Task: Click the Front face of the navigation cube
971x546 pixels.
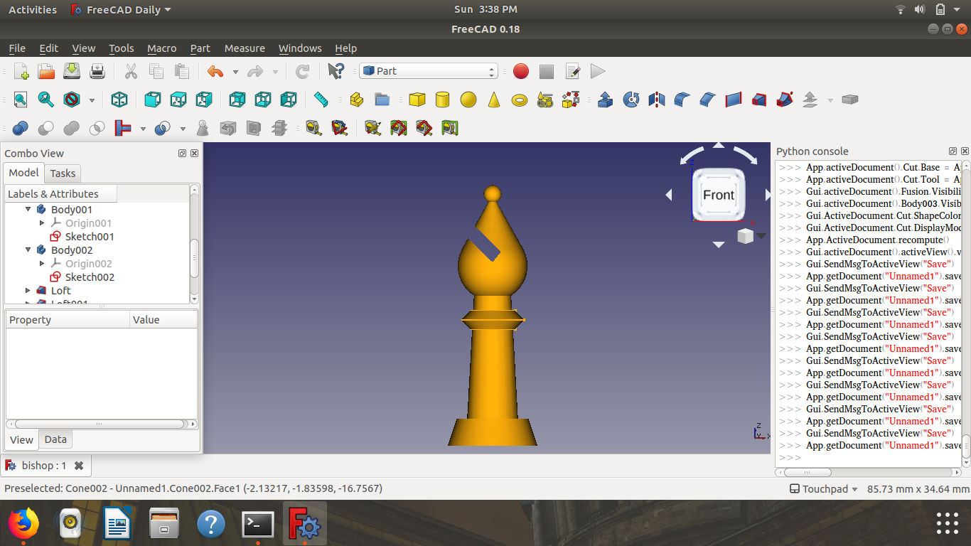Action: [719, 195]
